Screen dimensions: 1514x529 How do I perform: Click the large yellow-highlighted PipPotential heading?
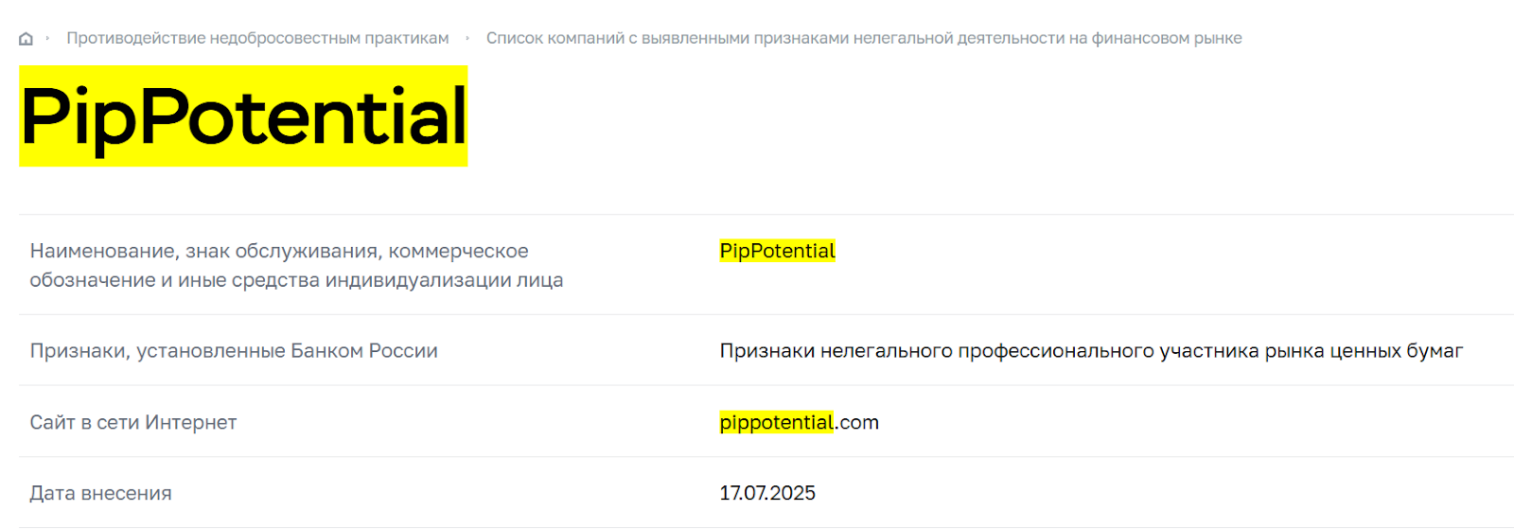point(243,116)
